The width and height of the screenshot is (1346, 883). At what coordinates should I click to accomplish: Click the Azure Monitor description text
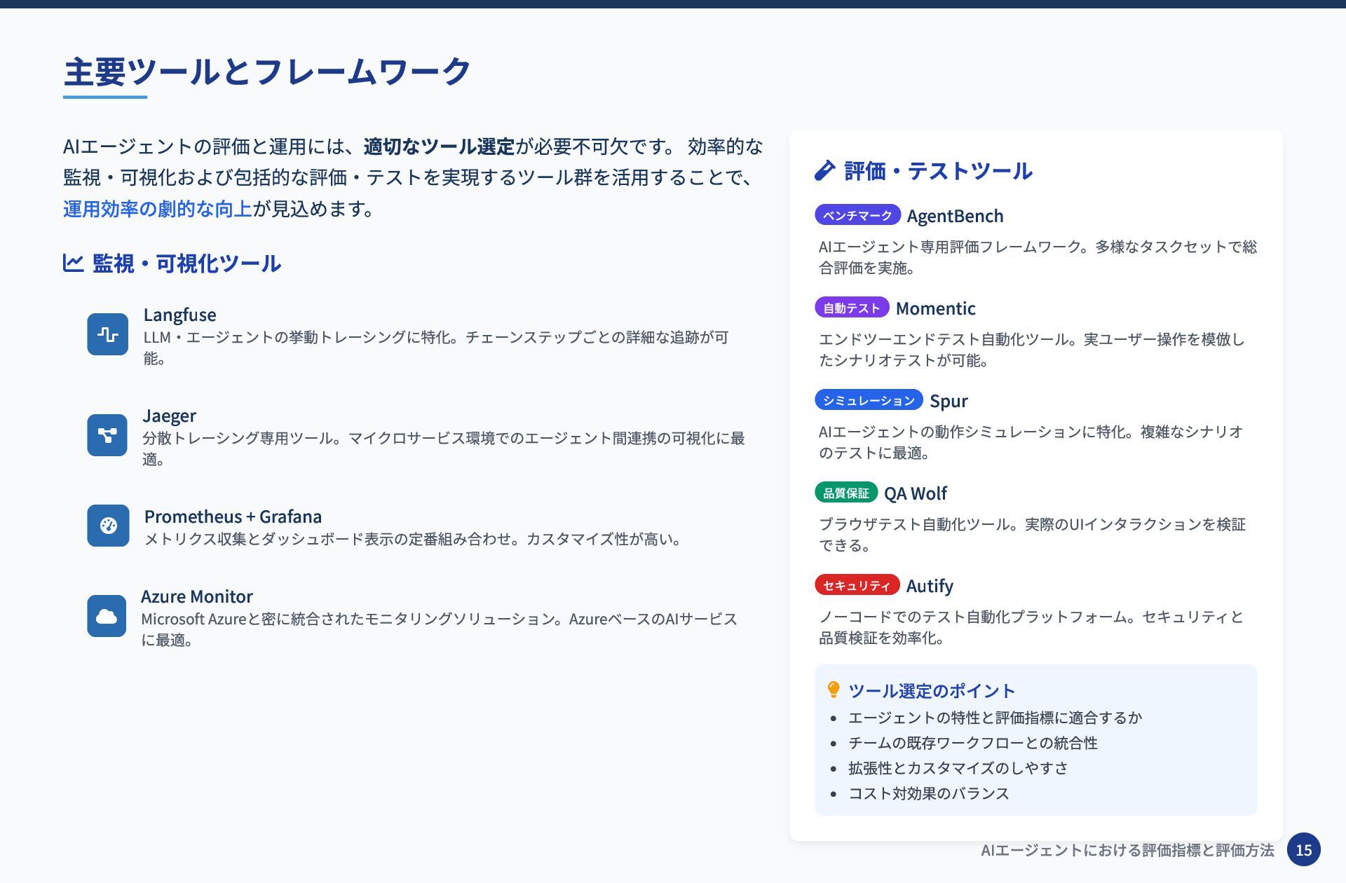(439, 629)
